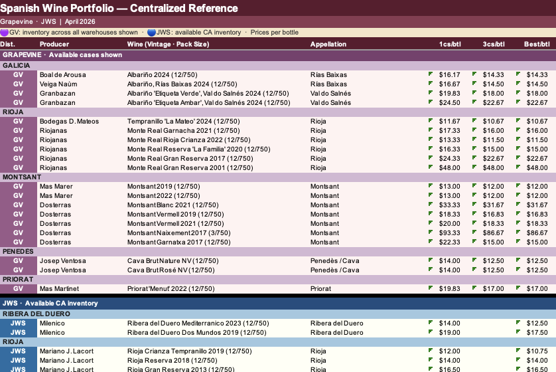Viewport: 556px width, 372px height.
Task: Click the 'Monte Real Rioja Crianza 2022' cell
Action: coord(188,140)
